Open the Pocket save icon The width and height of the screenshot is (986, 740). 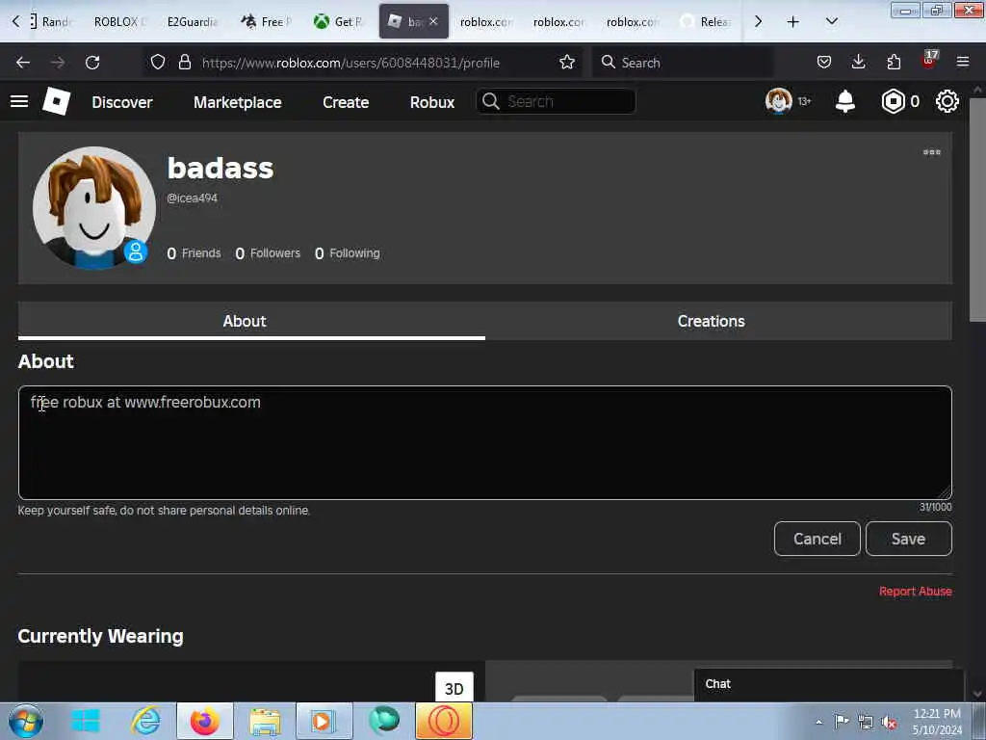[824, 63]
